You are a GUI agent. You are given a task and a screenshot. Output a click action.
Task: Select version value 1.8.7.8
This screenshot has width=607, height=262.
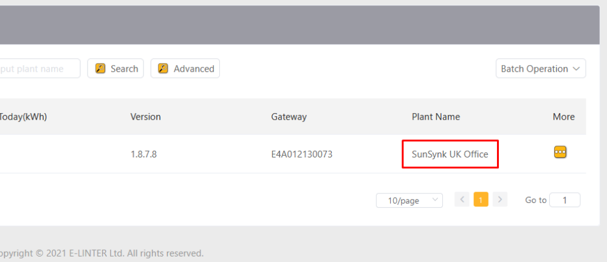[x=143, y=154]
